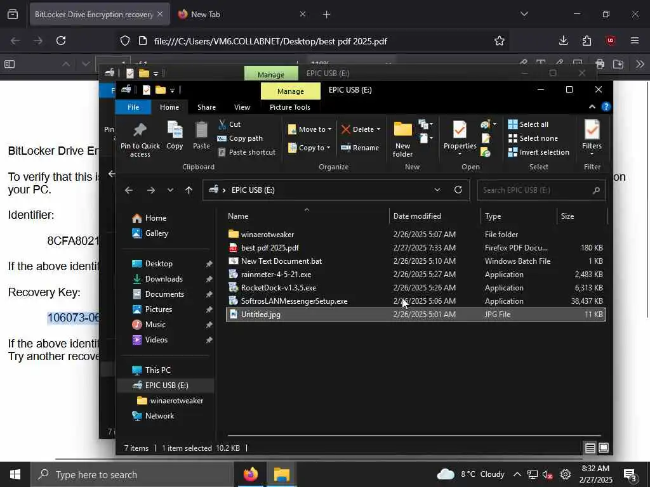Switch to the Share ribbon tab

206,107
